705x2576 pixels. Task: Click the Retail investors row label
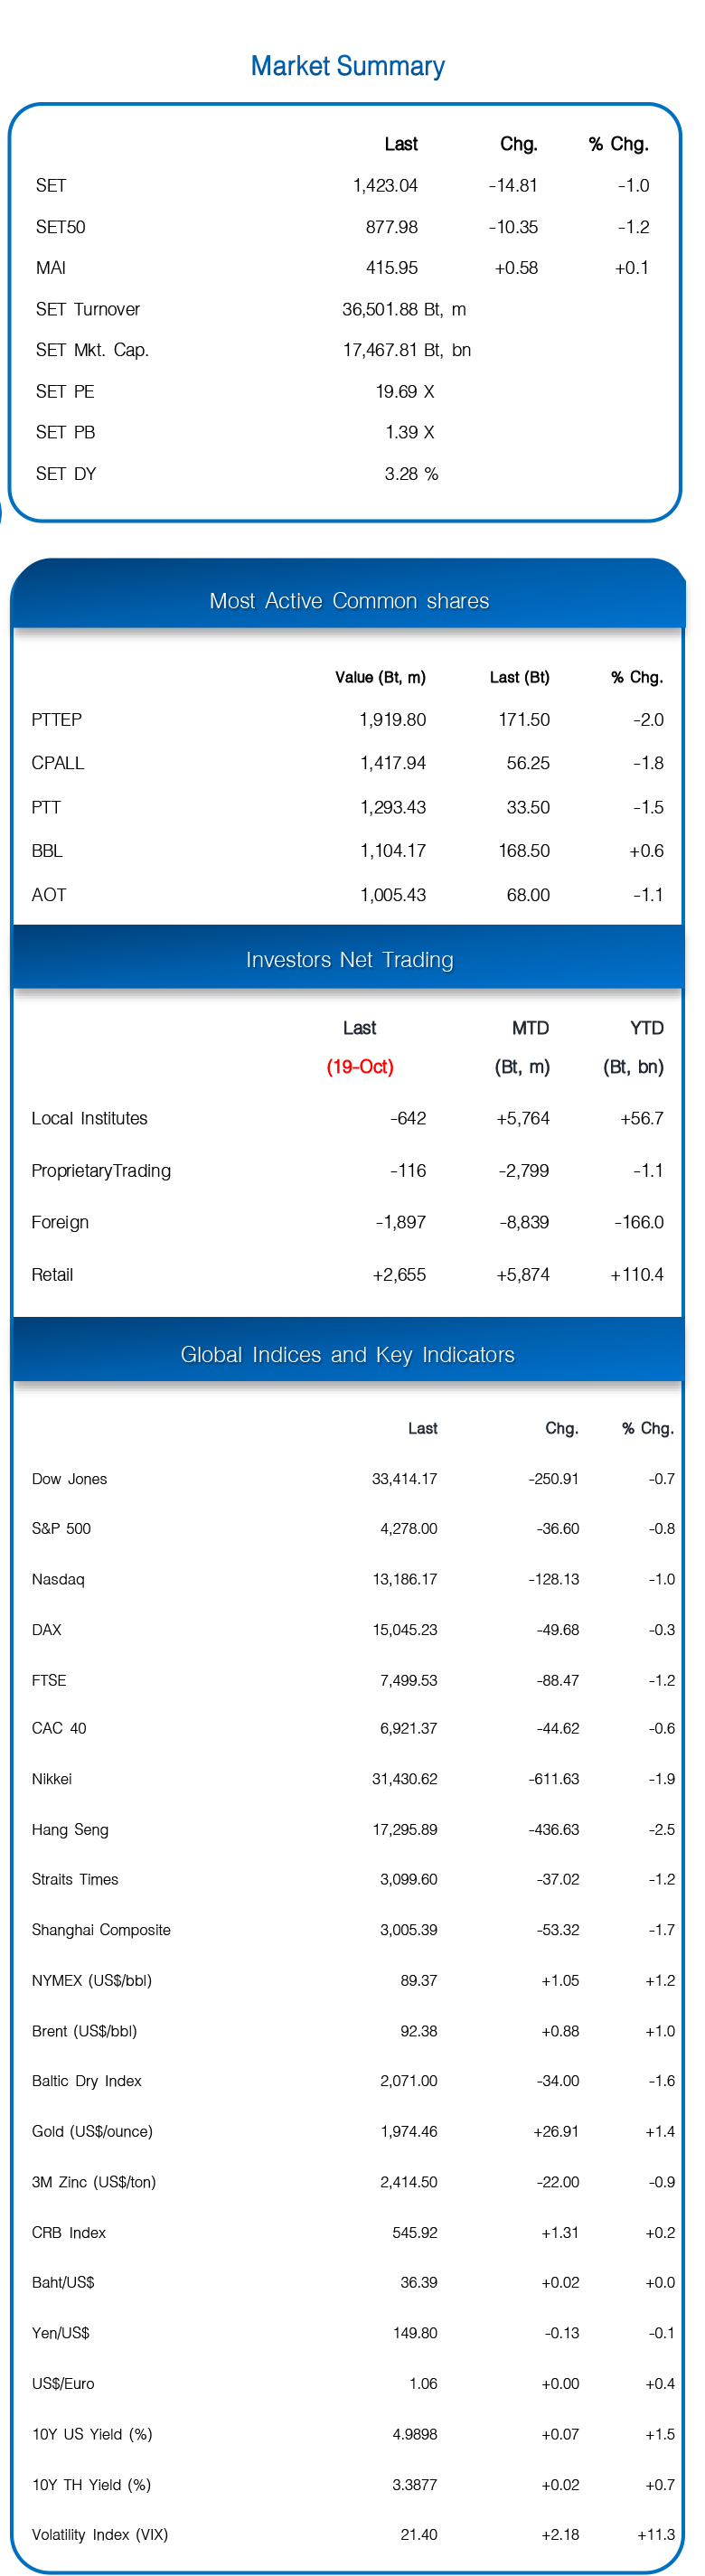[52, 1274]
